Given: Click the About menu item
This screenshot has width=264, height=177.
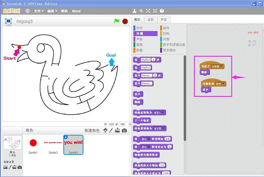Looking at the screenshot, I should [x=76, y=11].
